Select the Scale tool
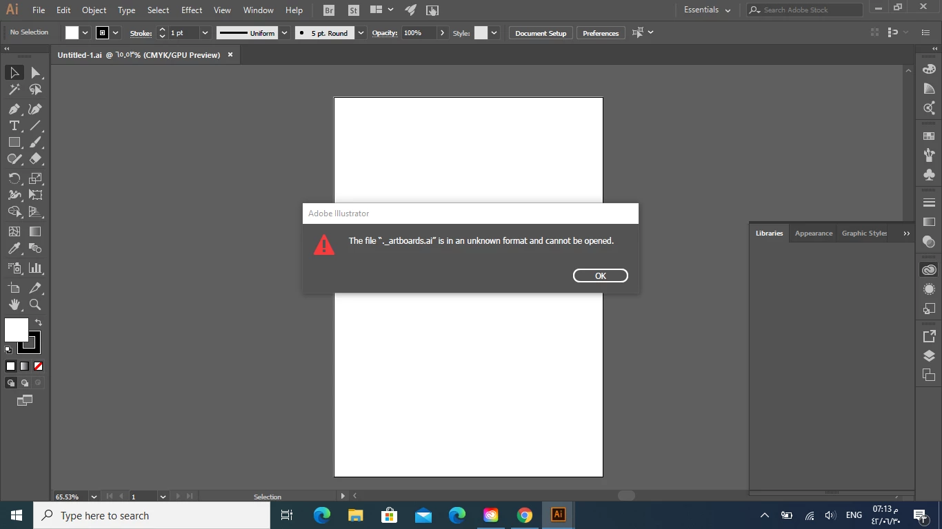942x529 pixels. [x=35, y=178]
